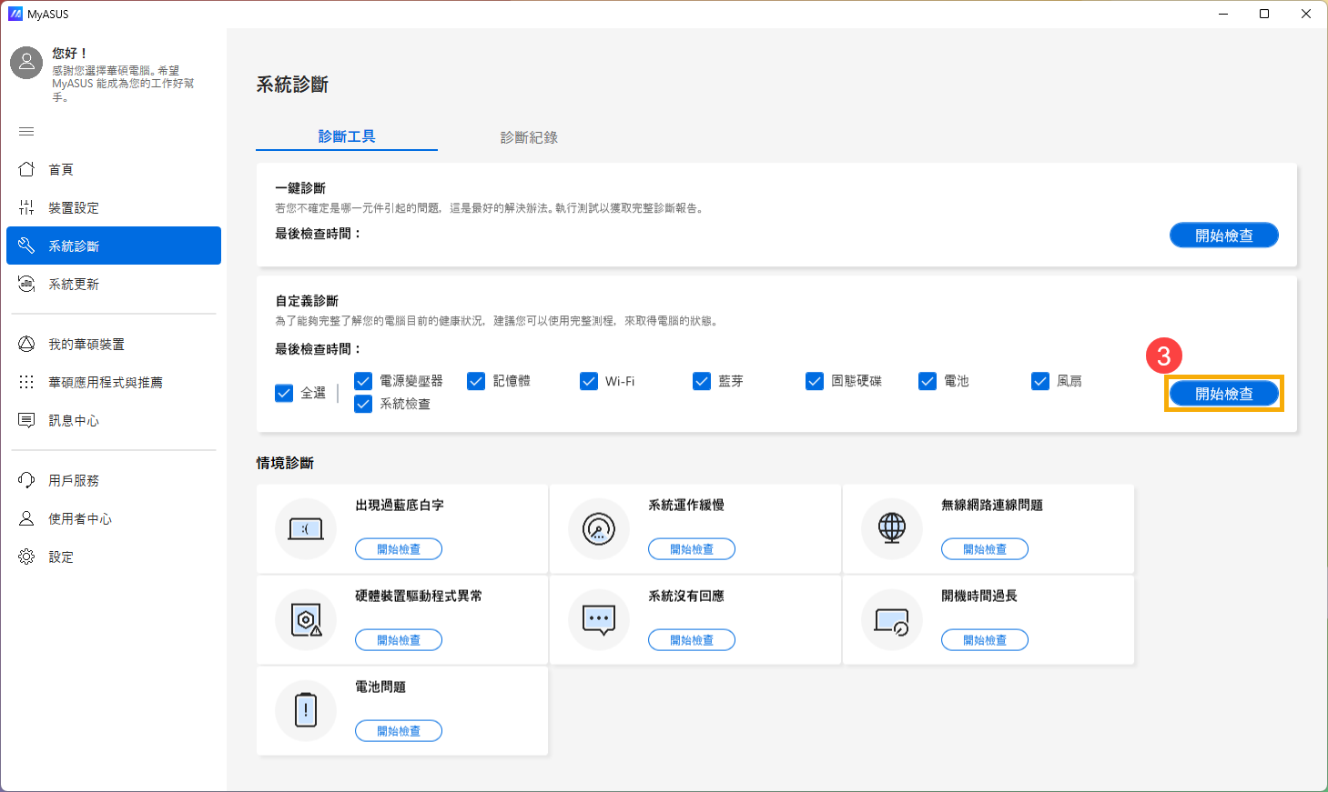Open 用戶服務 in the sidebar
The image size is (1328, 792).
pyautogui.click(x=114, y=480)
